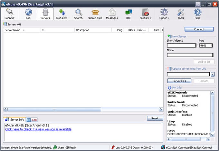Click My Info horizontal scroll left arrow
This screenshot has width=219, height=151.
click(169, 139)
